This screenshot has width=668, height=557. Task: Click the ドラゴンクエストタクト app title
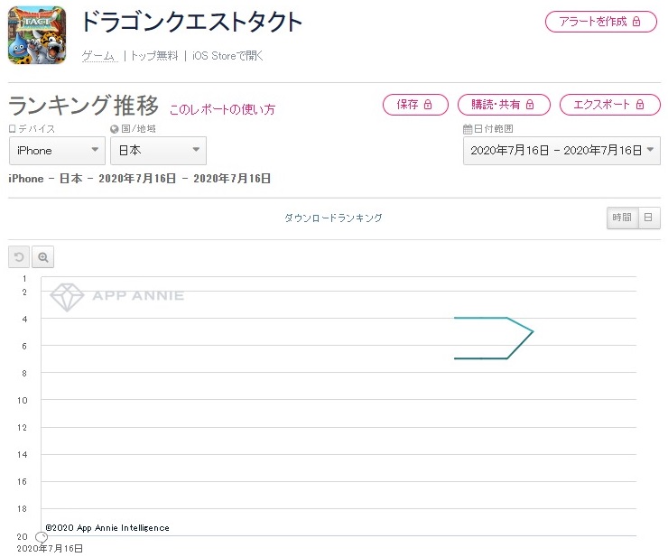tap(191, 22)
